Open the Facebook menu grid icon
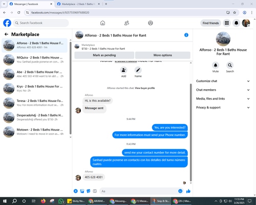Image resolution: width=256 pixels, height=205 pixels. pos(227,23)
